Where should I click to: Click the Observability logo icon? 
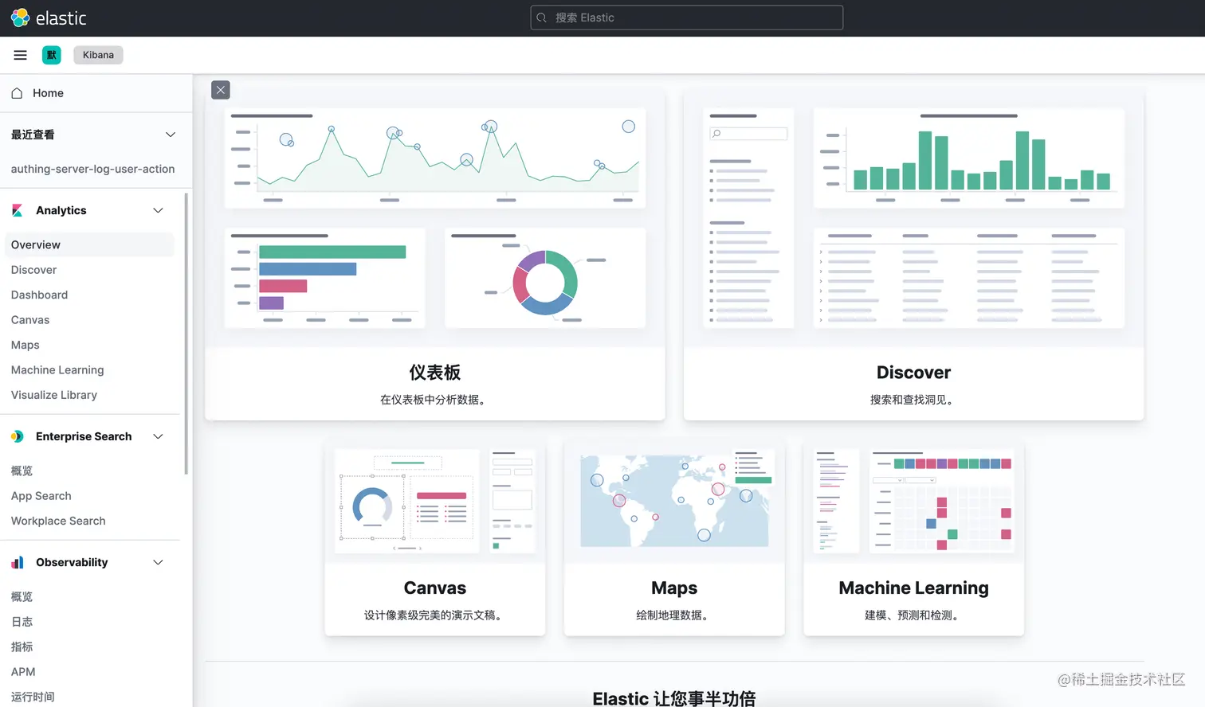click(x=18, y=562)
